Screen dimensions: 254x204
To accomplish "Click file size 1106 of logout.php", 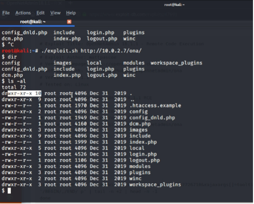I will click(81, 160).
